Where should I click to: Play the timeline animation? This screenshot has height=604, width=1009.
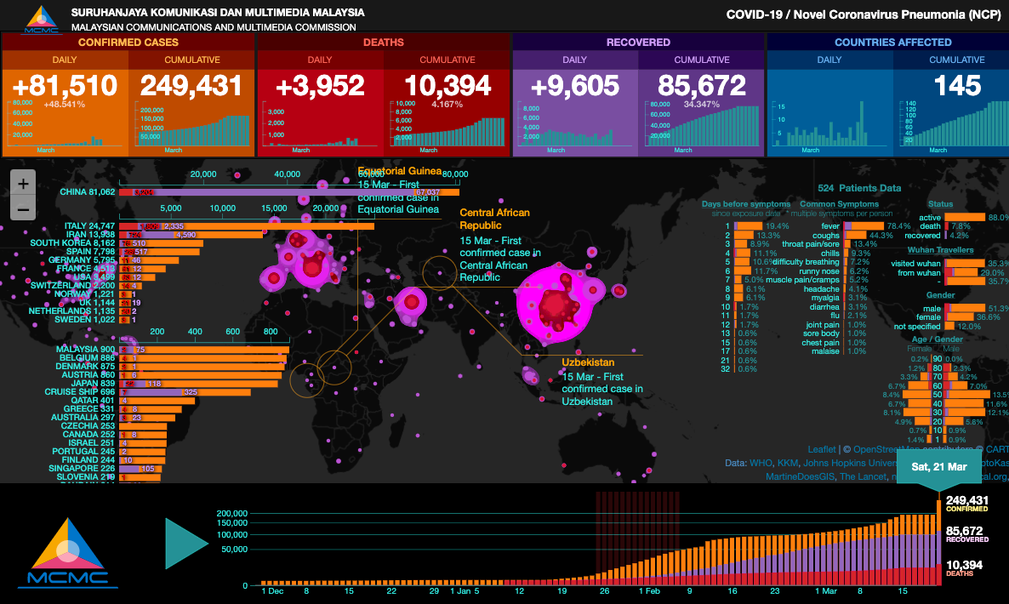[x=185, y=542]
